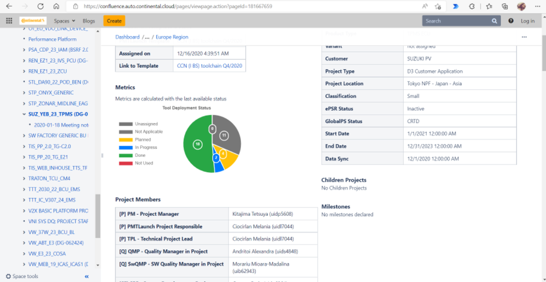546x282 pixels.
Task: Open 2020-01-18 Meeting notes page
Action: click(x=61, y=125)
